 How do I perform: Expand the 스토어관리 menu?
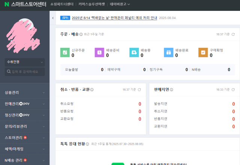tap(25, 138)
